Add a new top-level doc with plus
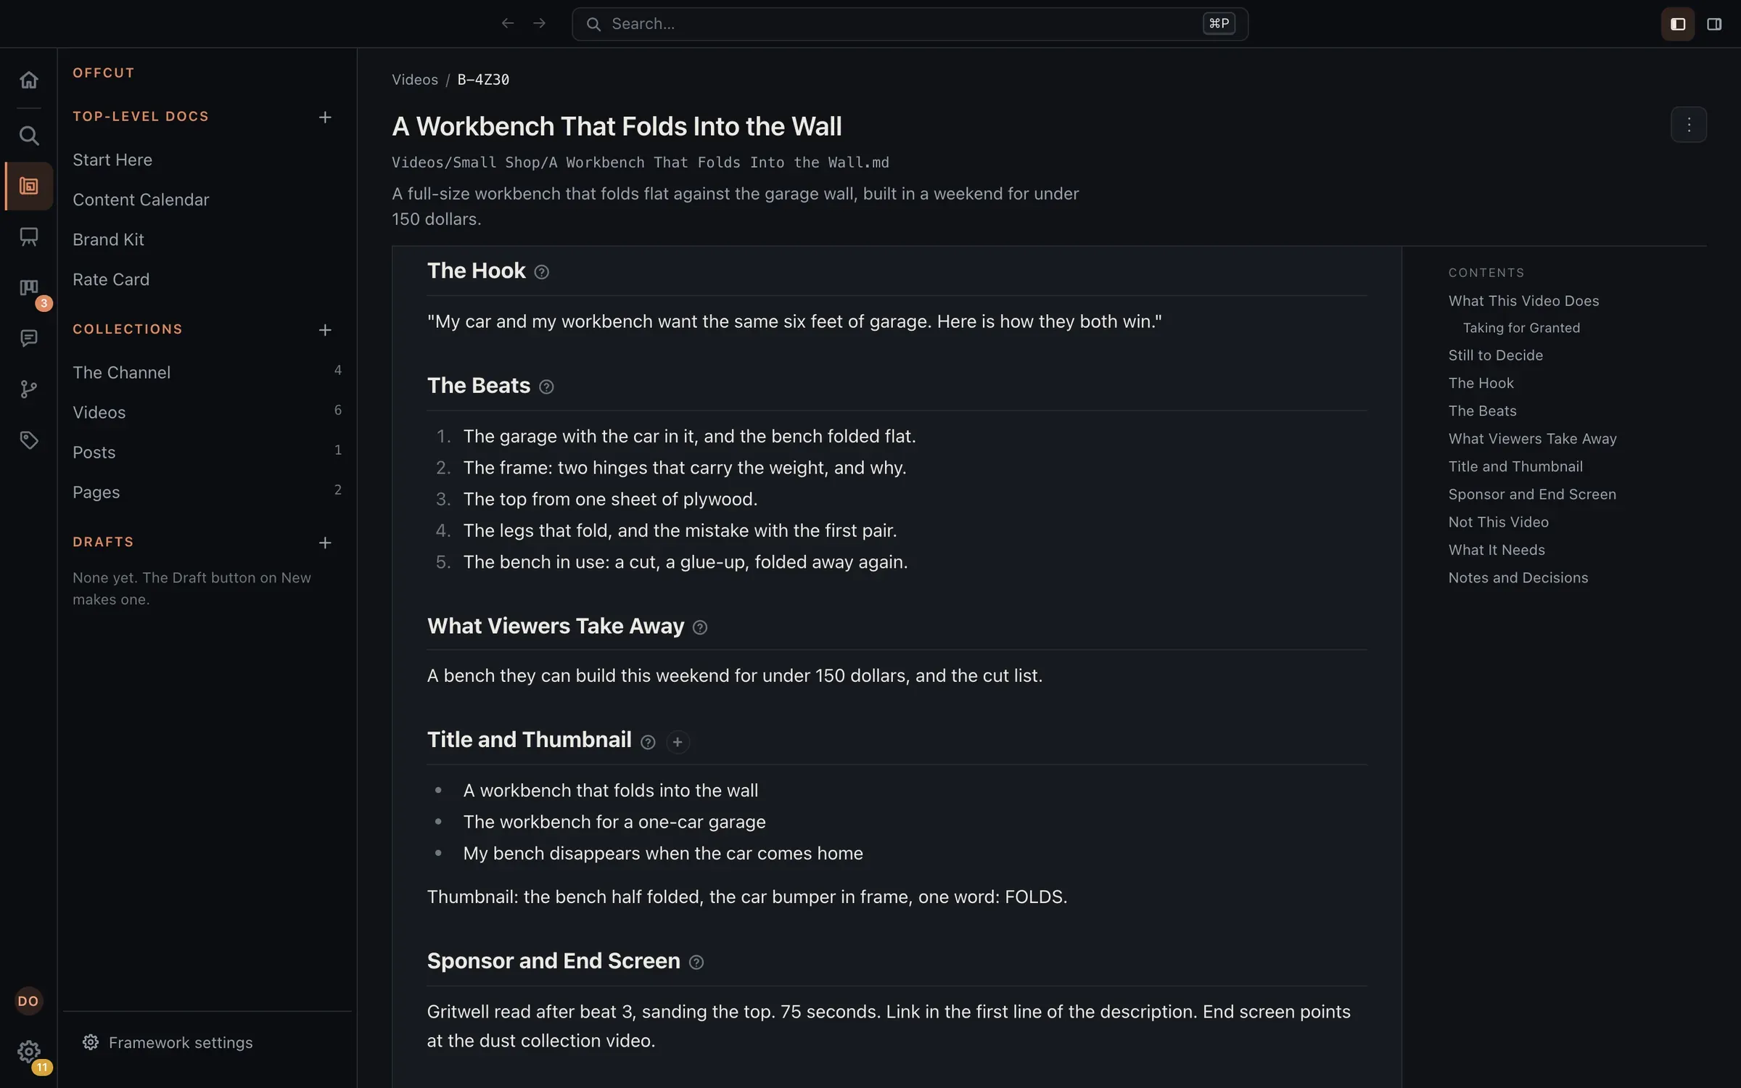This screenshot has width=1741, height=1088. [325, 117]
